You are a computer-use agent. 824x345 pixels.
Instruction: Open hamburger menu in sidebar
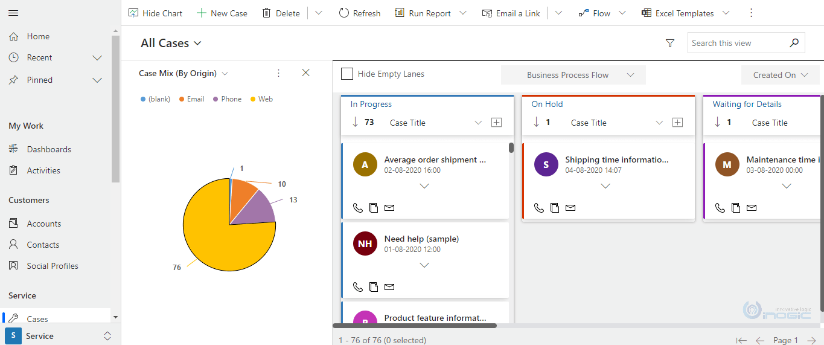click(13, 13)
